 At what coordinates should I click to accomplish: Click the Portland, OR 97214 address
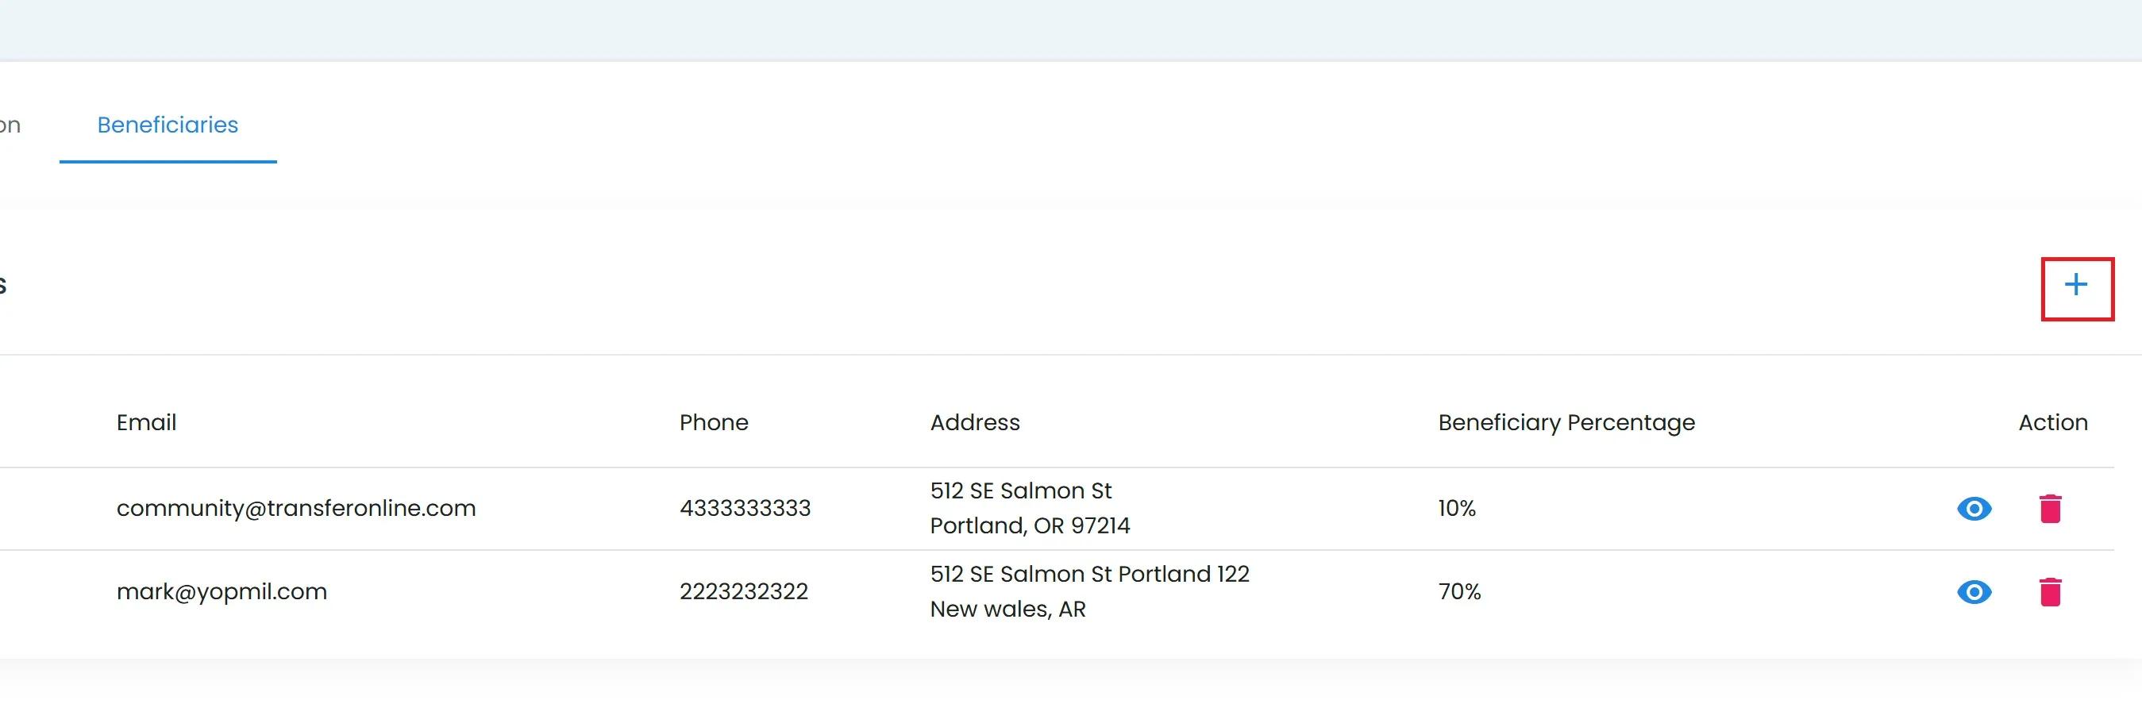pyautogui.click(x=1030, y=526)
